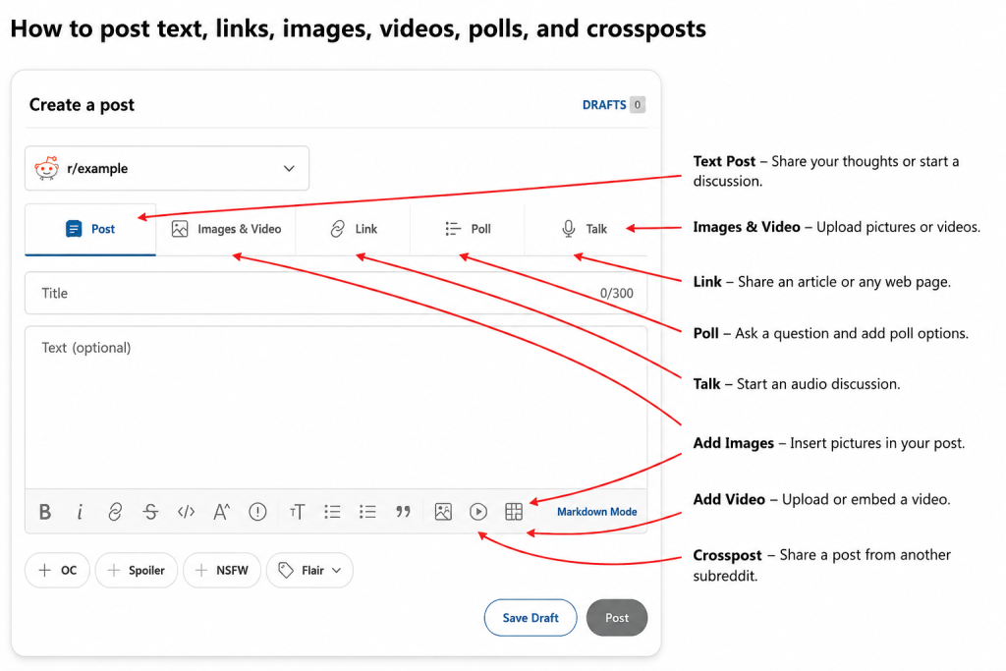Click the Crosspost description text

pos(822,565)
